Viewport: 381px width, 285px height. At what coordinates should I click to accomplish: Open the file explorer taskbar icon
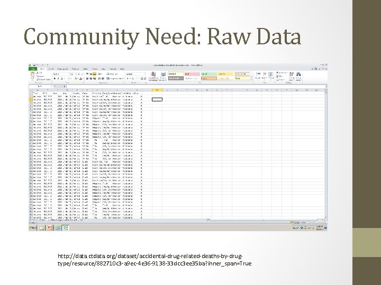point(42,228)
